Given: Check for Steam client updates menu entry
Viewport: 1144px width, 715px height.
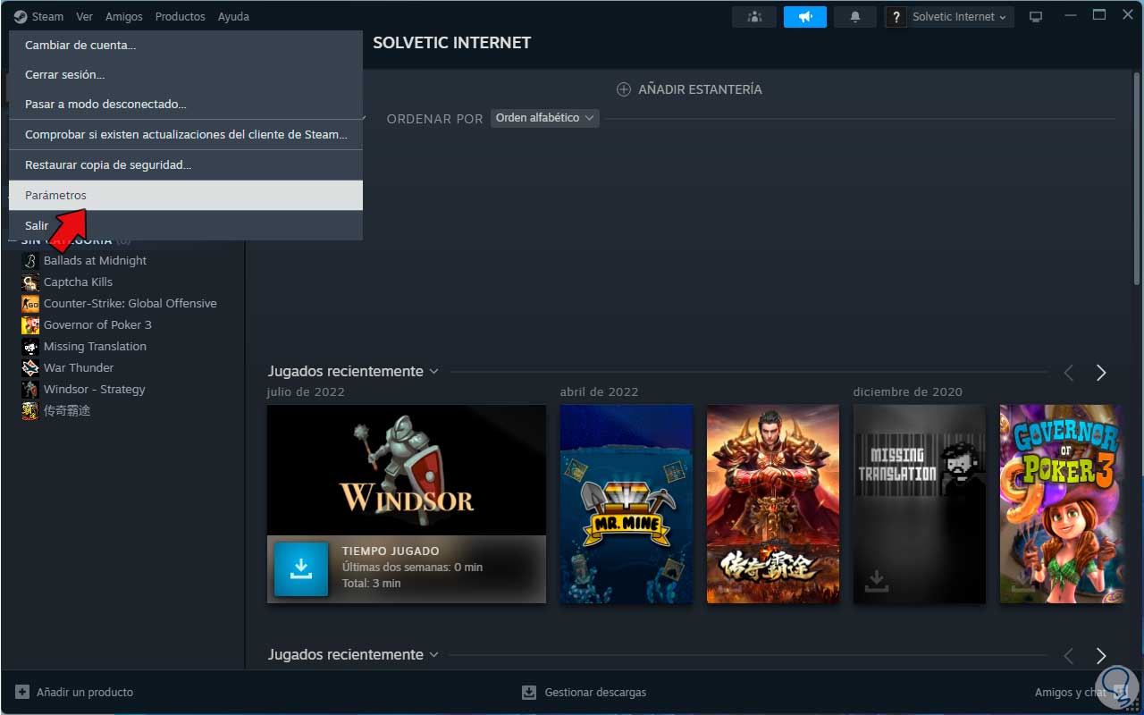Looking at the screenshot, I should point(186,135).
